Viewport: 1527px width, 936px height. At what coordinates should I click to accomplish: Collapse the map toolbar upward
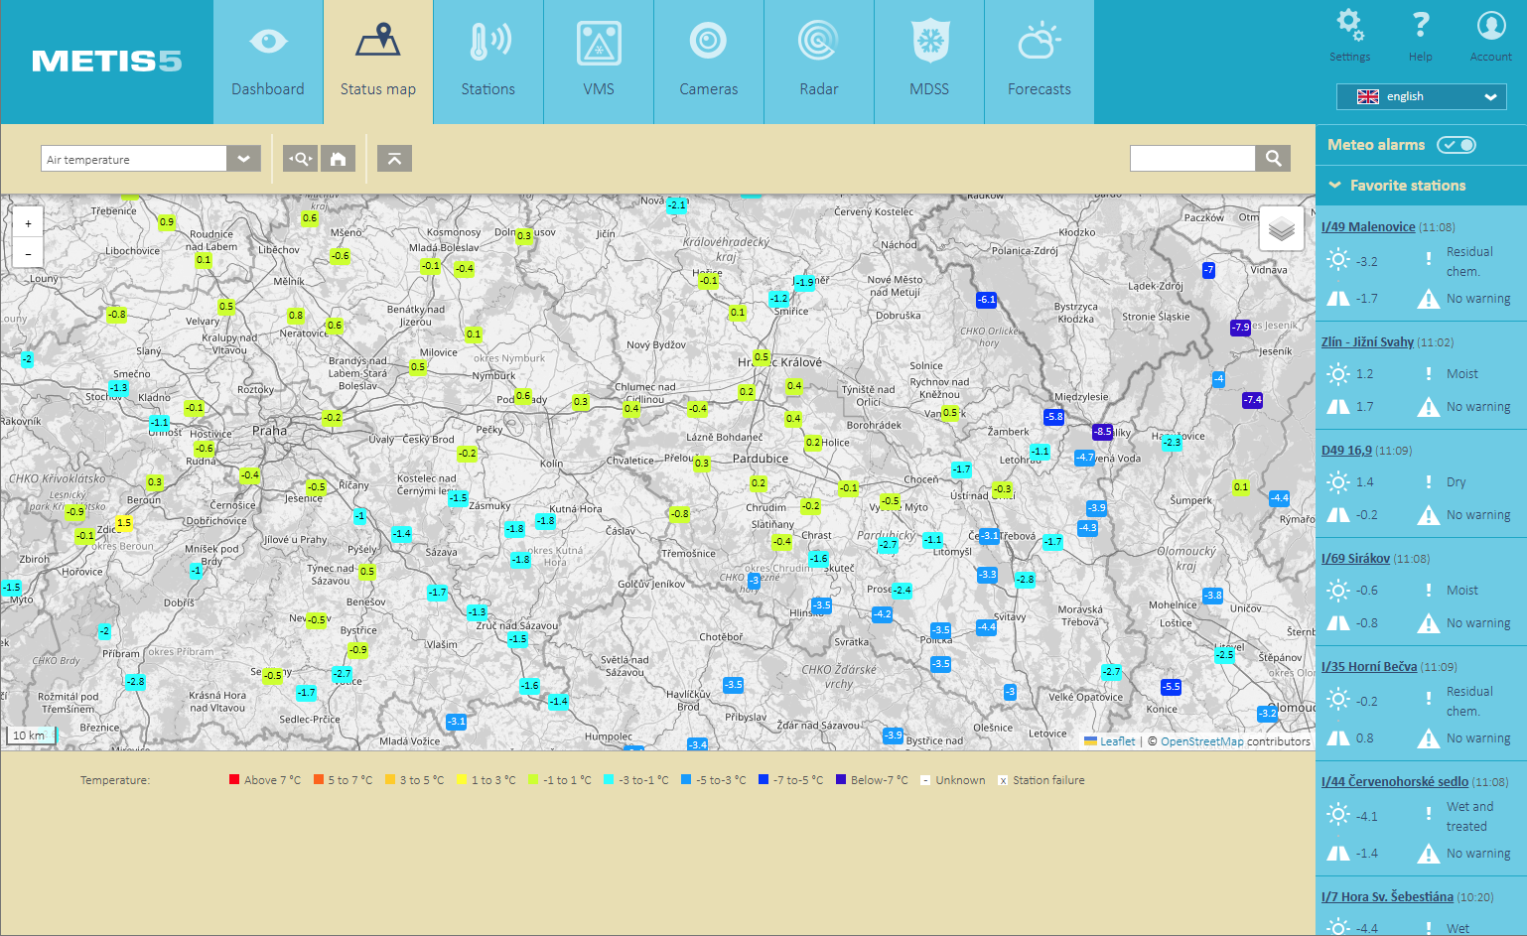394,159
